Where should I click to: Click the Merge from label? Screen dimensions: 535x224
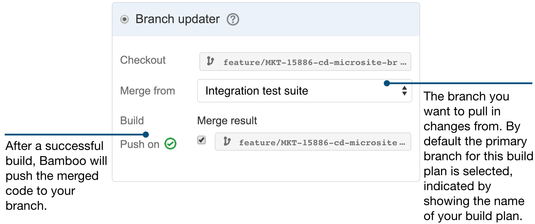147,91
